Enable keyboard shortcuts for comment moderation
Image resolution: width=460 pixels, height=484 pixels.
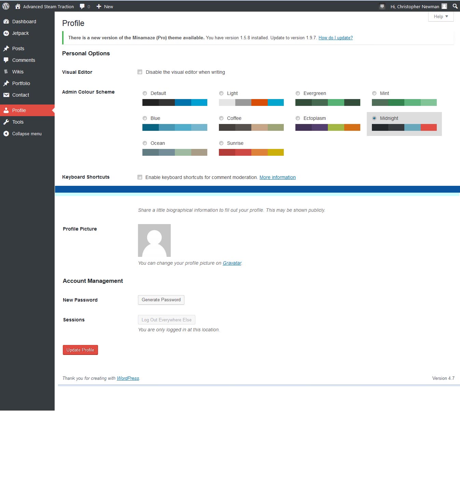140,177
